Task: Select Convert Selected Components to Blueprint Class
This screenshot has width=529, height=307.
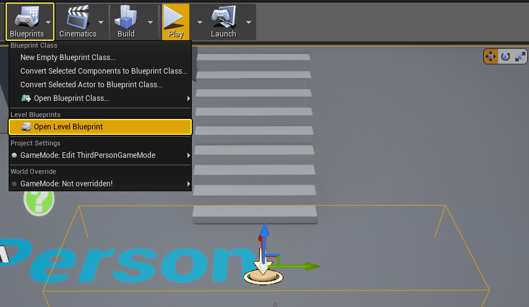Action: [100, 71]
